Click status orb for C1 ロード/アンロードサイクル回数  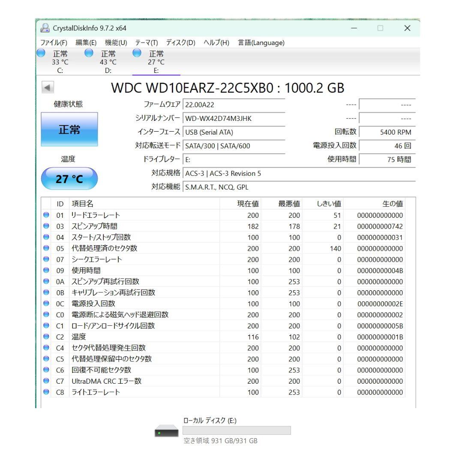pyautogui.click(x=46, y=326)
